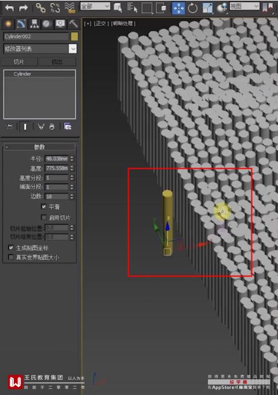Open the viewport 明暗处理 shading menu label

point(123,24)
